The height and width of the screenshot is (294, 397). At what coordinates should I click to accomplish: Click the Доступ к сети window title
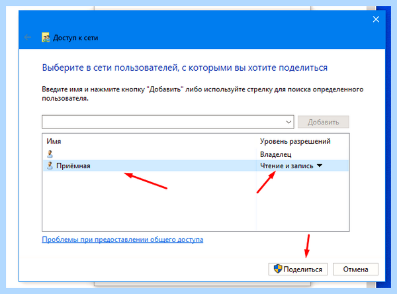(75, 38)
